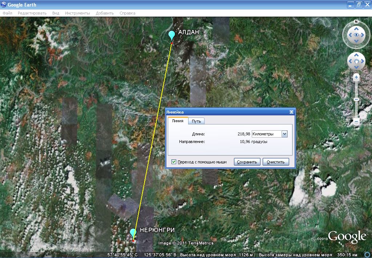Zoom out with the bottom minus button
This screenshot has height=258, width=372.
pyautogui.click(x=356, y=121)
